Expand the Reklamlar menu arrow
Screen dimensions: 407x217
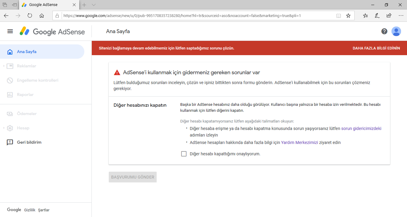point(4,66)
